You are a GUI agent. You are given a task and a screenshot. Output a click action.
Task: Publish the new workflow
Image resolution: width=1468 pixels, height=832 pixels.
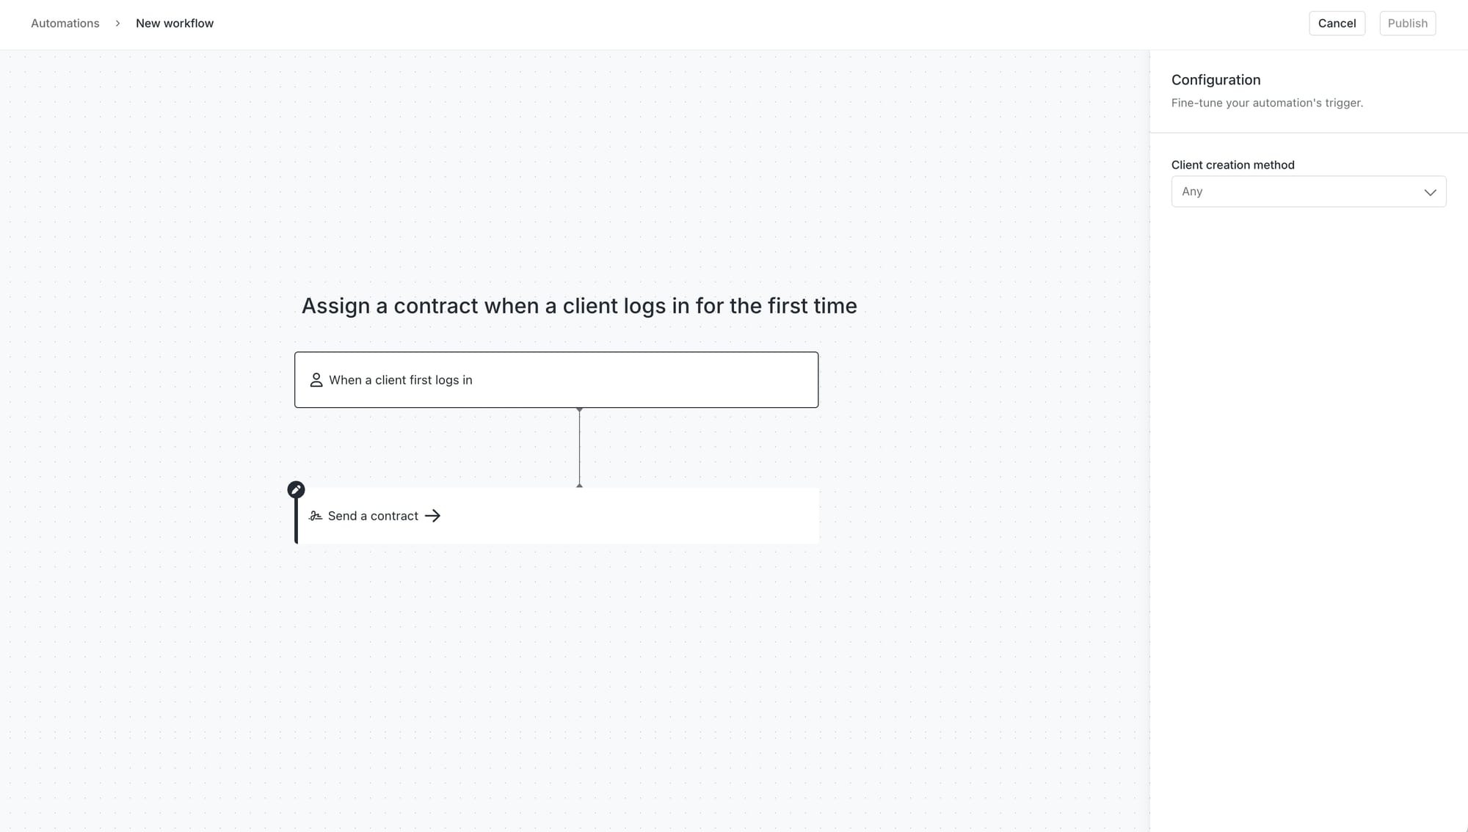coord(1407,23)
